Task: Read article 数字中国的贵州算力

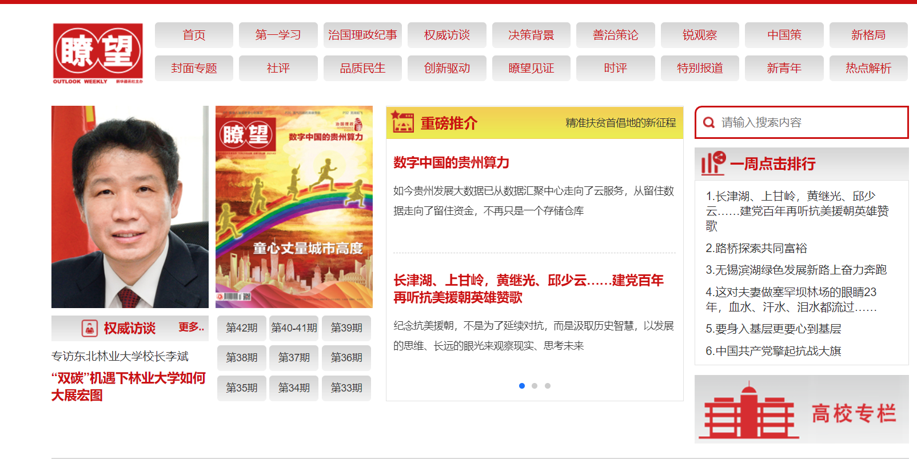Action: coord(451,163)
